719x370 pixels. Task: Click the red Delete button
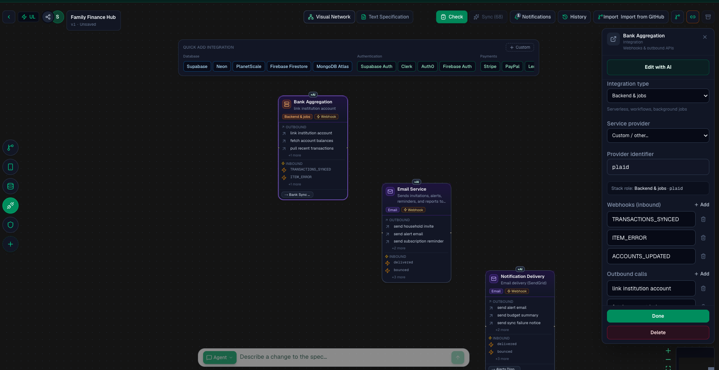point(658,333)
